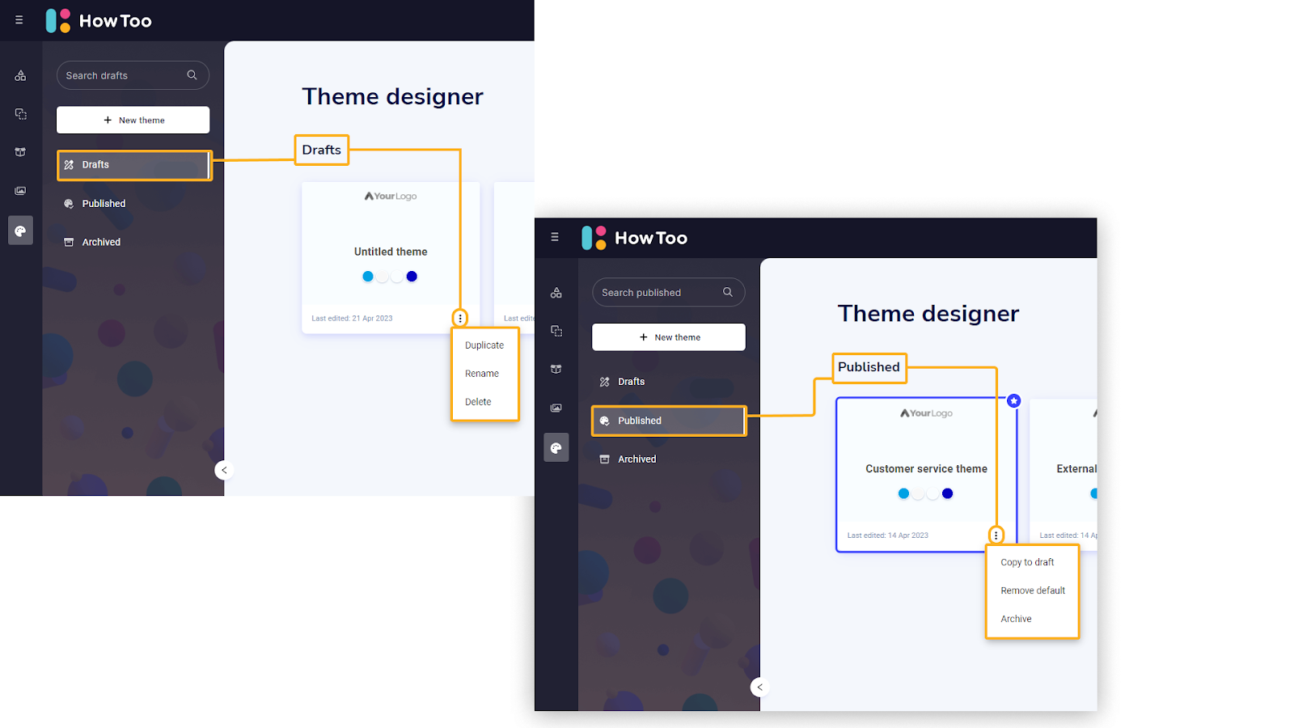Screen dimensions: 1294x728
Task: Click the magnifier icon in Search drafts field
Action: [x=192, y=75]
